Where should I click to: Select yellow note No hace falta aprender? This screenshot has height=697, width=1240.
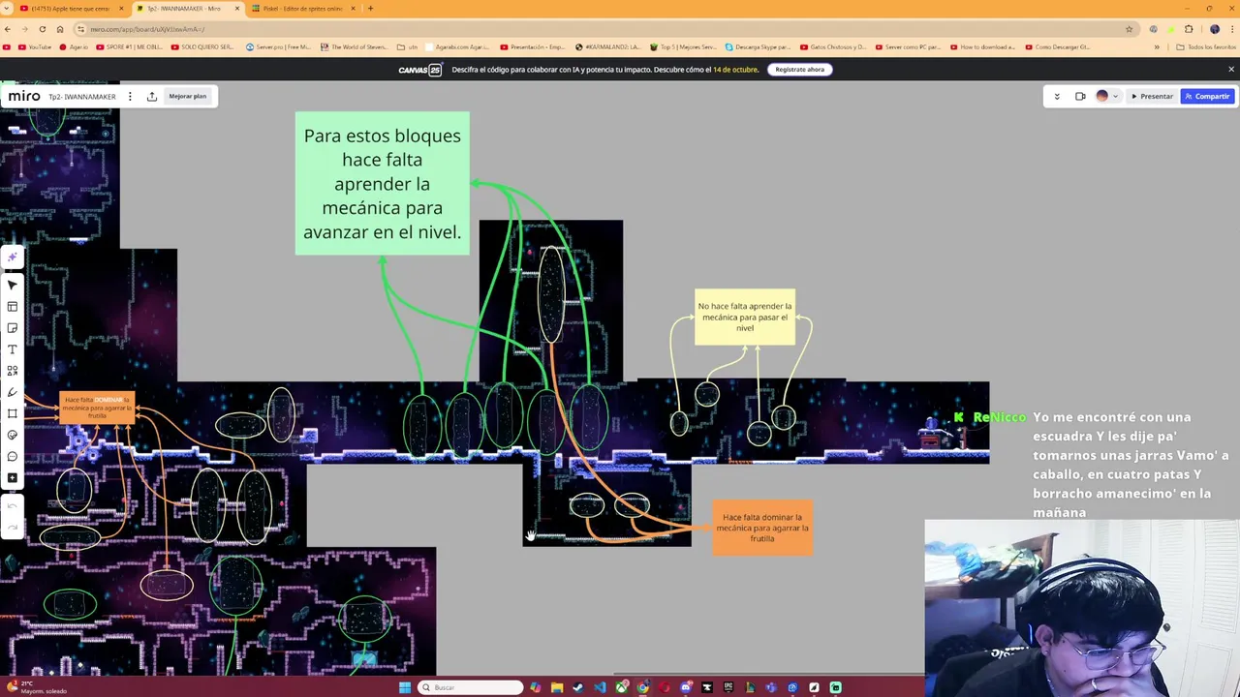point(745,317)
